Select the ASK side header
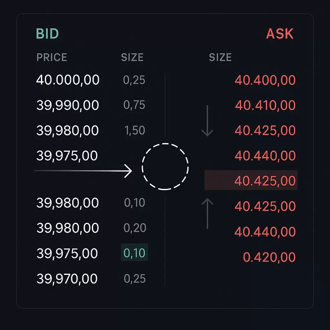This screenshot has height=330, width=330. pos(280,34)
